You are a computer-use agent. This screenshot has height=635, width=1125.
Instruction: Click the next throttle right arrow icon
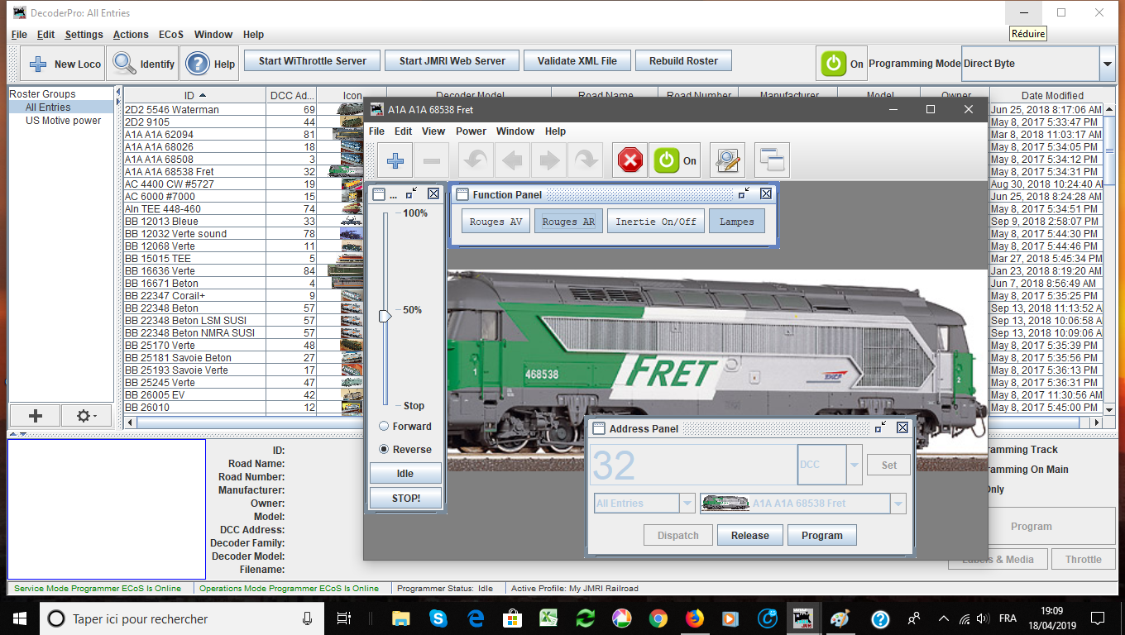pos(548,161)
